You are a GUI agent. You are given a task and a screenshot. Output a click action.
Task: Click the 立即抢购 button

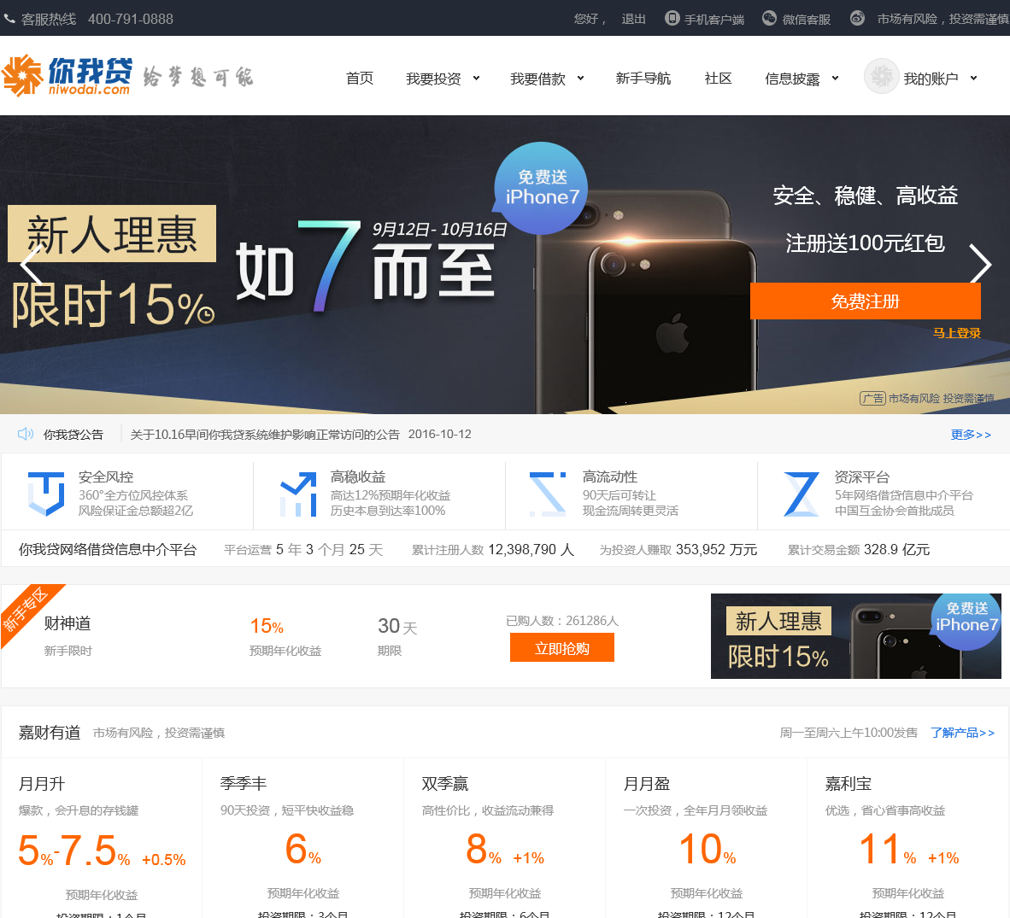pos(561,647)
